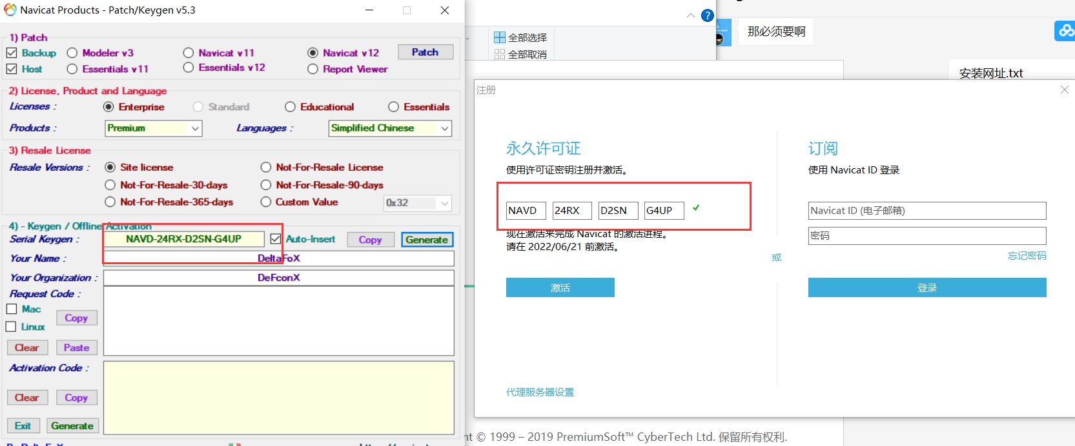The width and height of the screenshot is (1075, 446).
Task: Click Generate next to Serial Keygen
Action: (x=427, y=240)
